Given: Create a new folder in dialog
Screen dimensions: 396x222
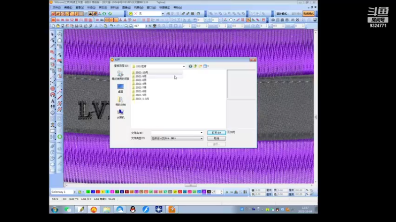Looking at the screenshot, I should tap(200, 66).
